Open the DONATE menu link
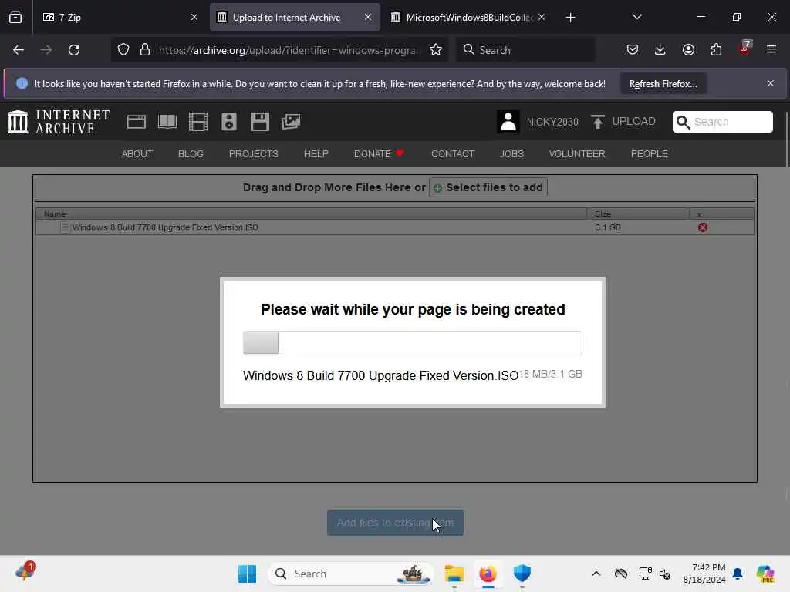 tap(378, 154)
